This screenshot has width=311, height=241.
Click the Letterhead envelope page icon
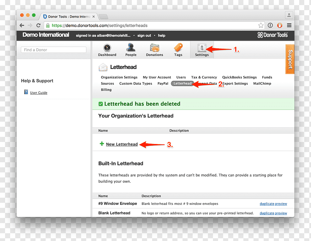[x=103, y=67]
